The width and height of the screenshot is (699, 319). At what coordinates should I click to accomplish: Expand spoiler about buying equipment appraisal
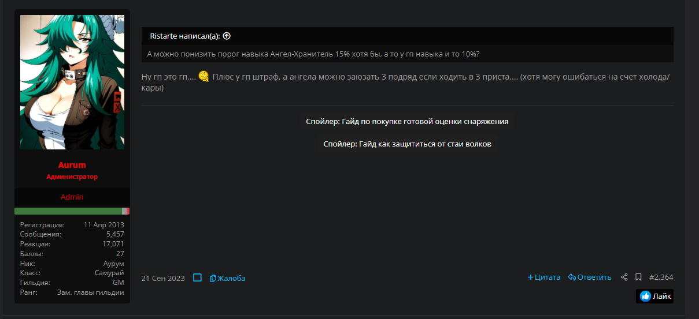click(x=407, y=122)
